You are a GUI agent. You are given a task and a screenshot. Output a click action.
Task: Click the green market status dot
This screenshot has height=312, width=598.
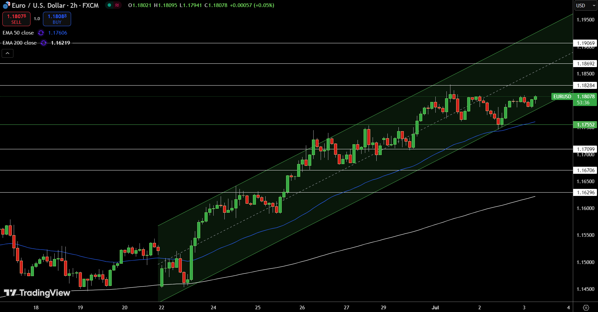tap(109, 5)
